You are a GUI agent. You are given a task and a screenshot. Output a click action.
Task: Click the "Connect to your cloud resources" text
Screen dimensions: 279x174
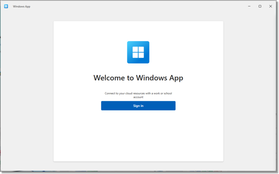tap(138, 95)
